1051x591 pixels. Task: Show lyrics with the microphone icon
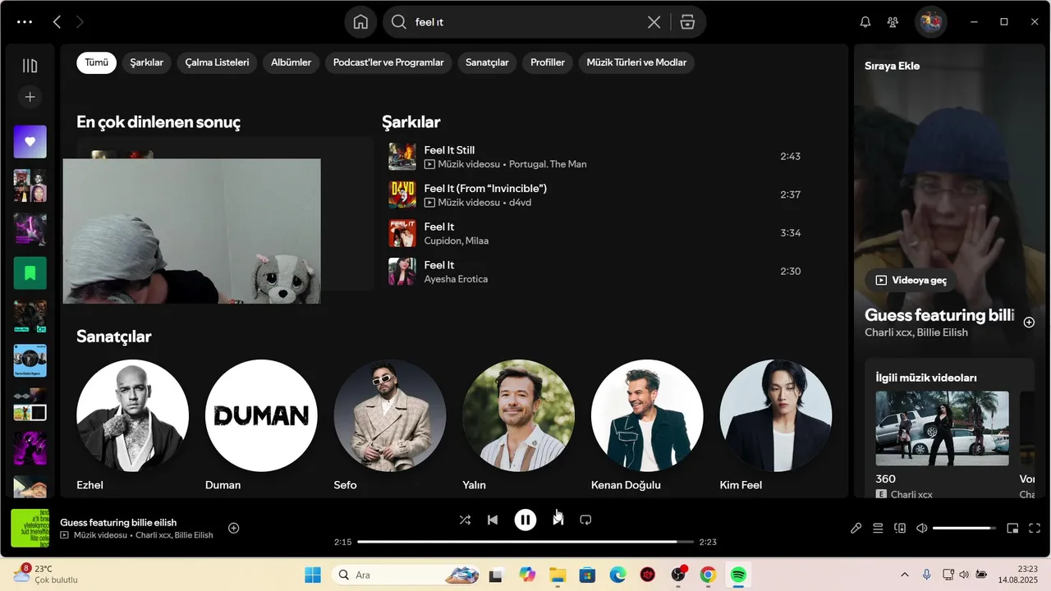856,529
